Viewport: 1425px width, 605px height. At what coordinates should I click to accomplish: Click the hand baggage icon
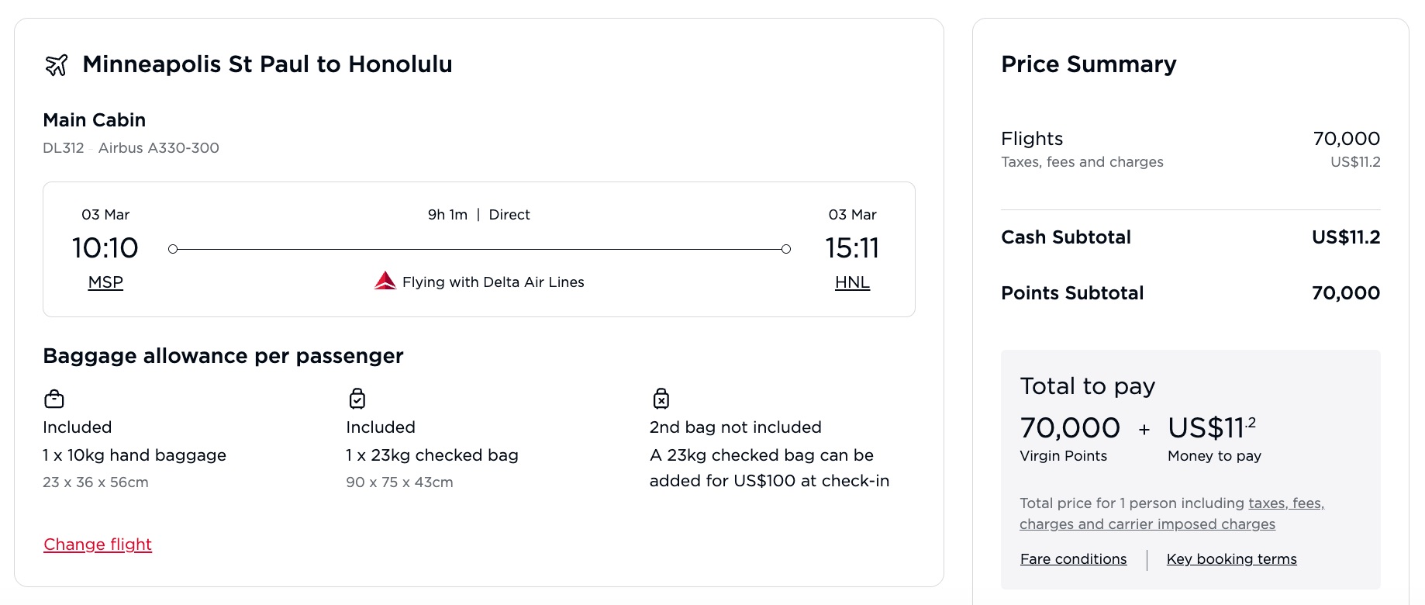click(x=54, y=399)
